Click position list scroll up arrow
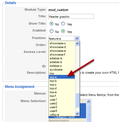The width and height of the screenshot is (119, 122). (x=77, y=44)
